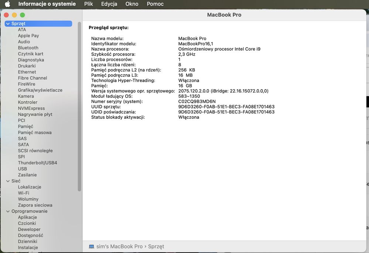
Task: Select Diagnostyka in the sidebar
Action: [x=31, y=60]
